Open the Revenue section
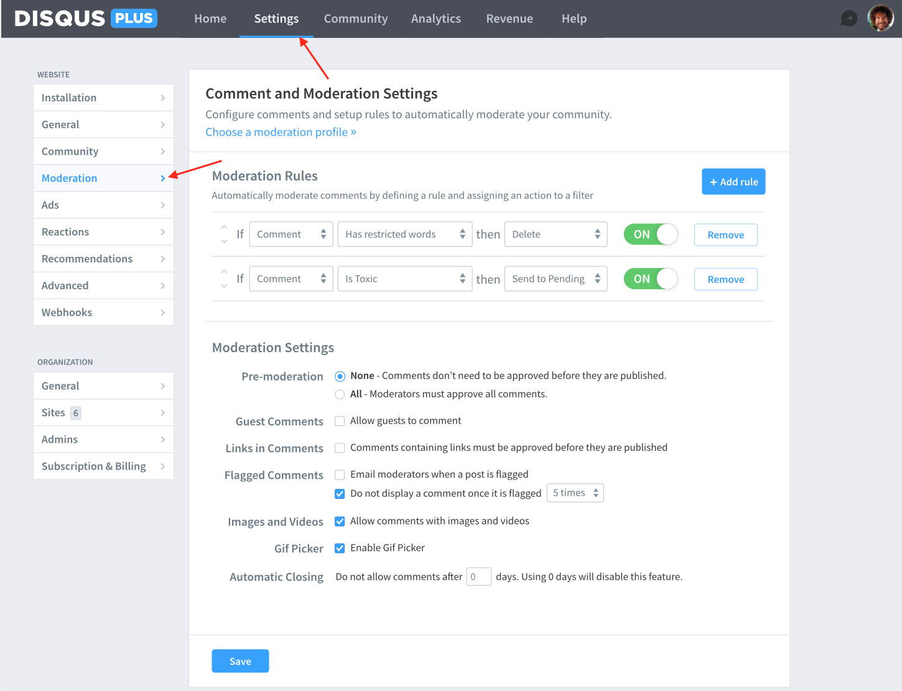 tap(509, 18)
